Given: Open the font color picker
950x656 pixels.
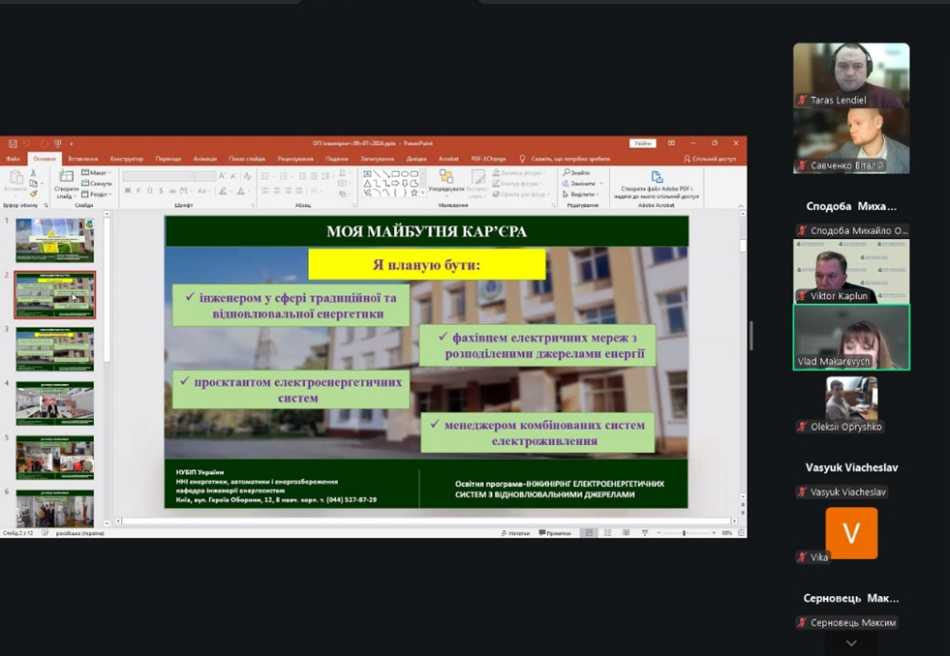Looking at the screenshot, I should coord(242,191).
